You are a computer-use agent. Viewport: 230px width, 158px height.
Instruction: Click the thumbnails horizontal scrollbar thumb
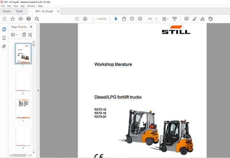pyautogui.click(x=19, y=155)
